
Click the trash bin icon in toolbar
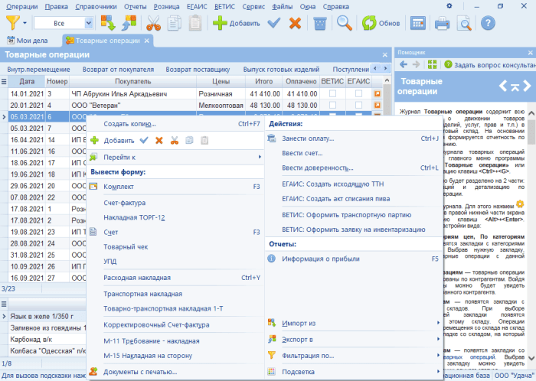coord(319,23)
